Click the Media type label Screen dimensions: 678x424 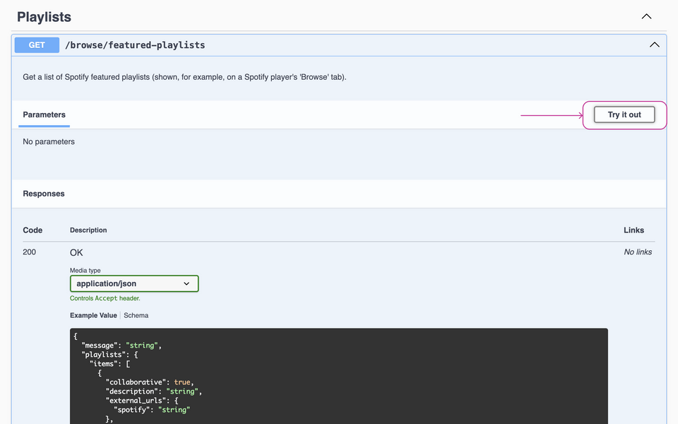tap(85, 271)
